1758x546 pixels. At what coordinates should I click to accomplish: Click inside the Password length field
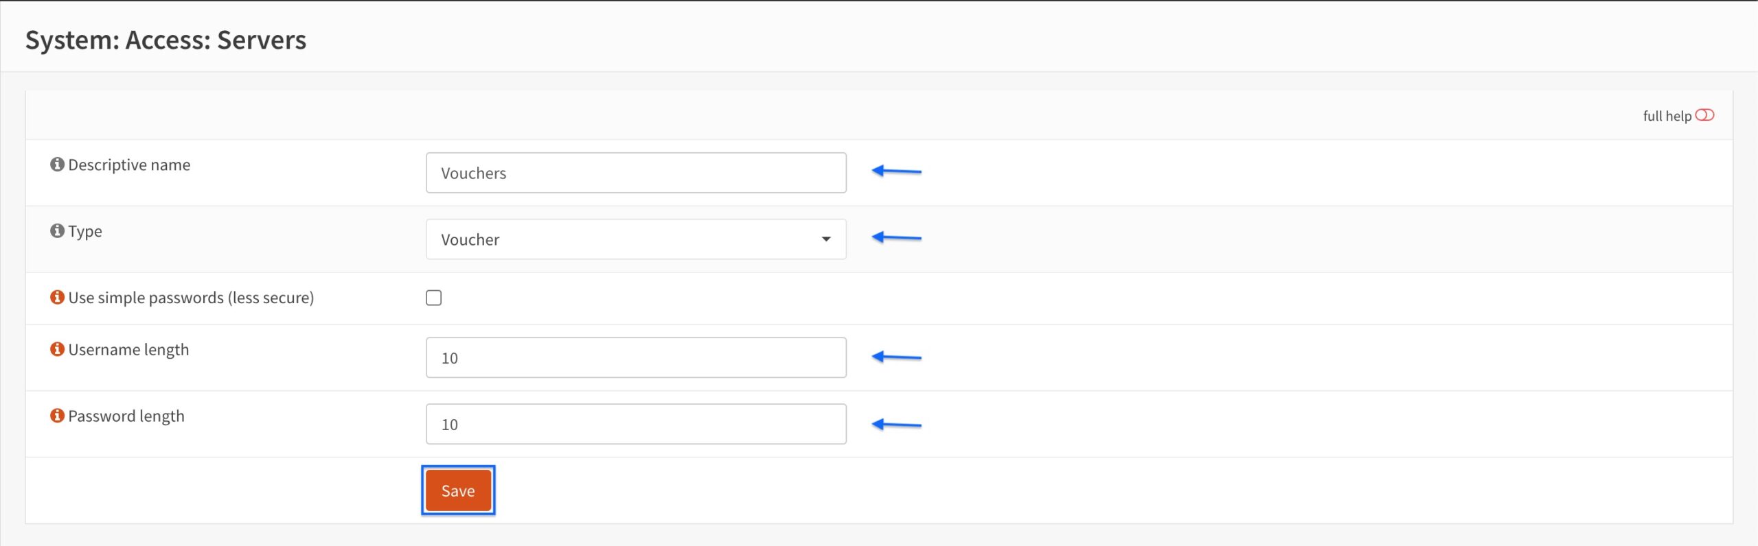636,424
